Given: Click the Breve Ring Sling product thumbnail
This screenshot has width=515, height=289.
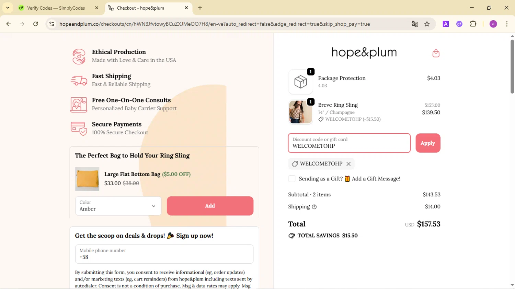Looking at the screenshot, I should (300, 112).
